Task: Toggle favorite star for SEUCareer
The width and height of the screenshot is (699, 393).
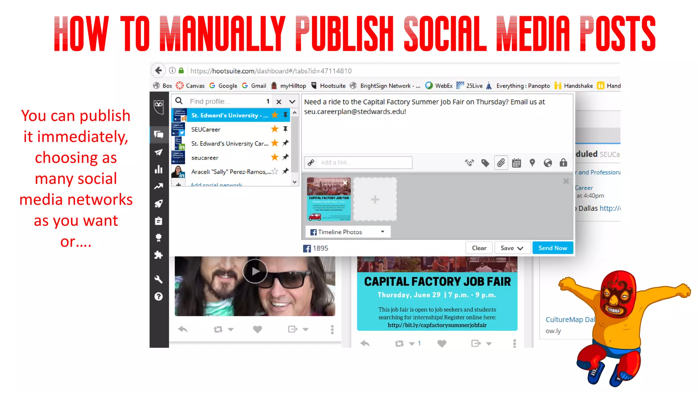Action: [275, 129]
